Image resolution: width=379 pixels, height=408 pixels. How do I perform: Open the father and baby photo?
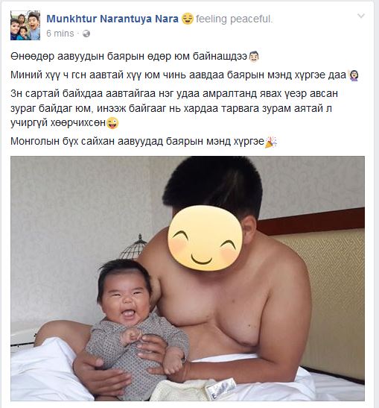tap(188, 278)
